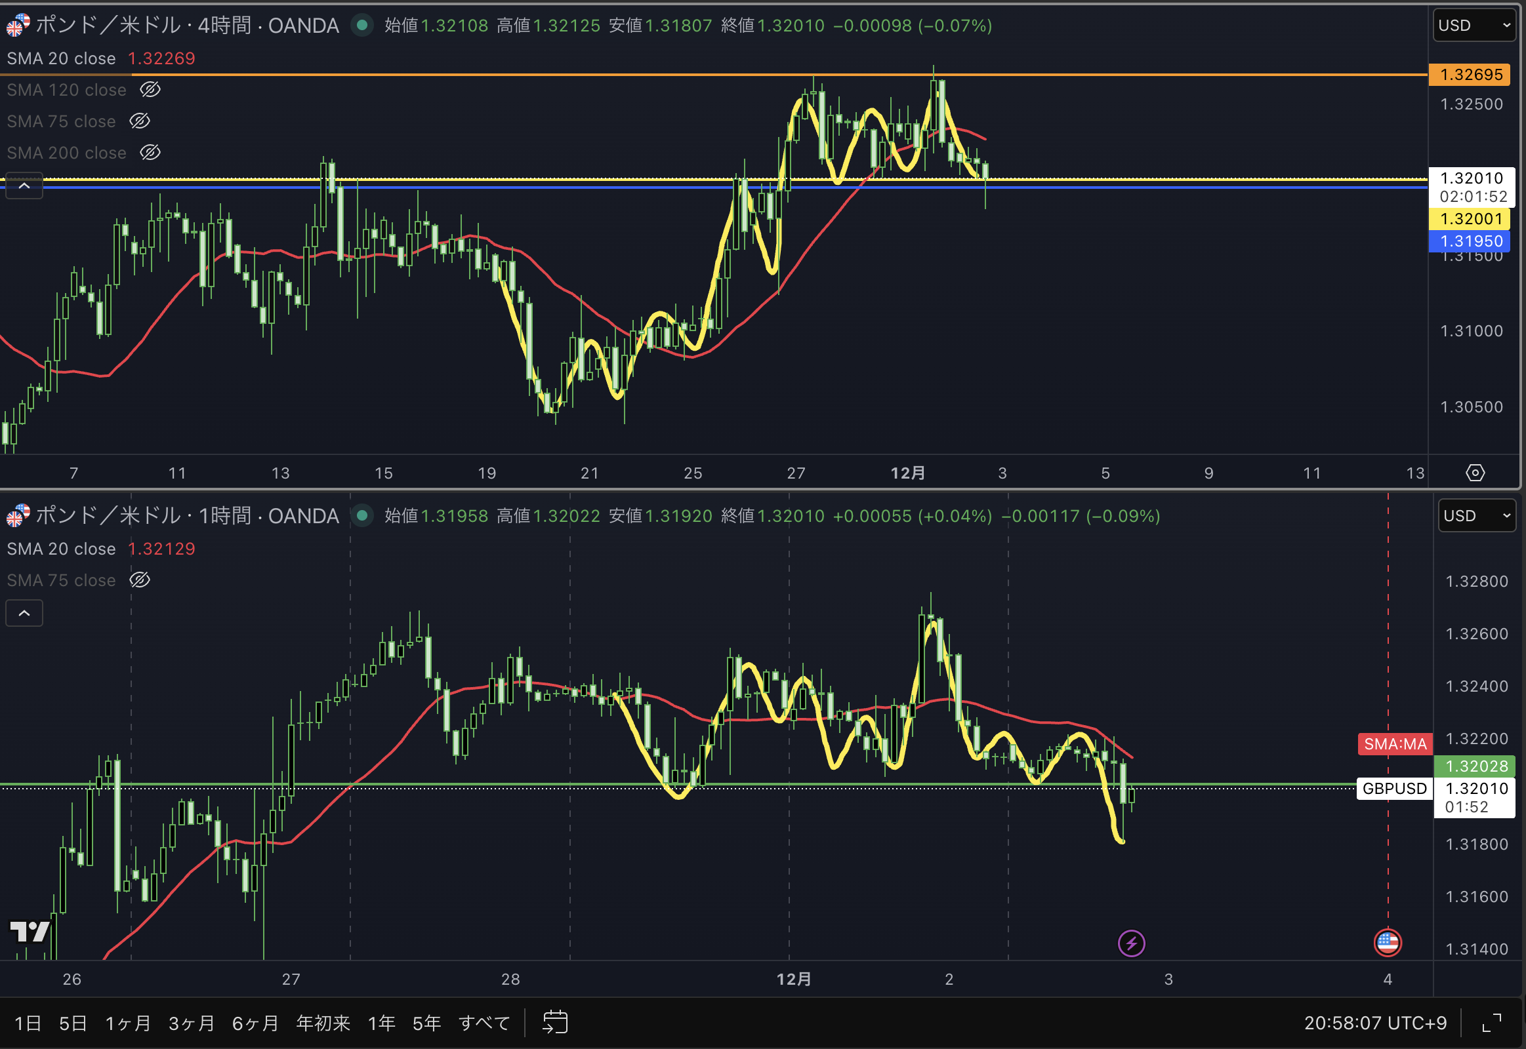Click the US flag economic event icon

tap(1387, 943)
